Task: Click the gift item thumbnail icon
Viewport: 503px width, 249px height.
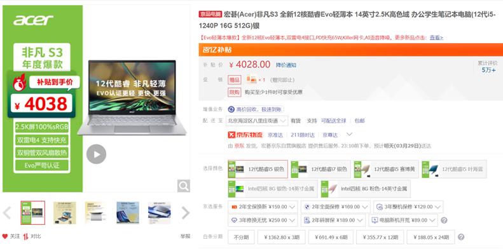Action: coord(251,80)
